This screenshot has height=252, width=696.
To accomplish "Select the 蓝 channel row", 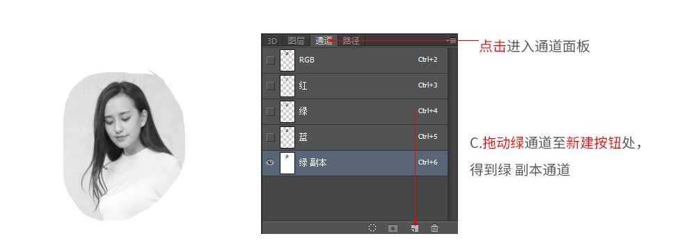I will pos(355,137).
